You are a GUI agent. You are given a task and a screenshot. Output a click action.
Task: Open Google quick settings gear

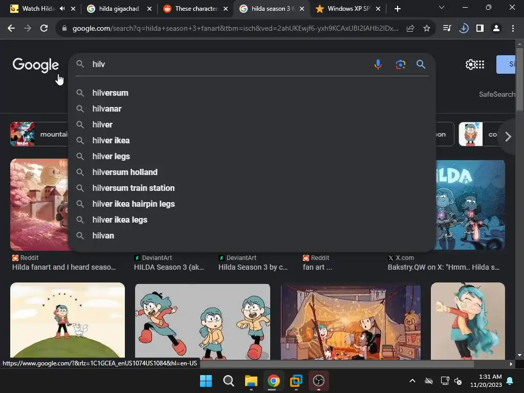pos(470,64)
